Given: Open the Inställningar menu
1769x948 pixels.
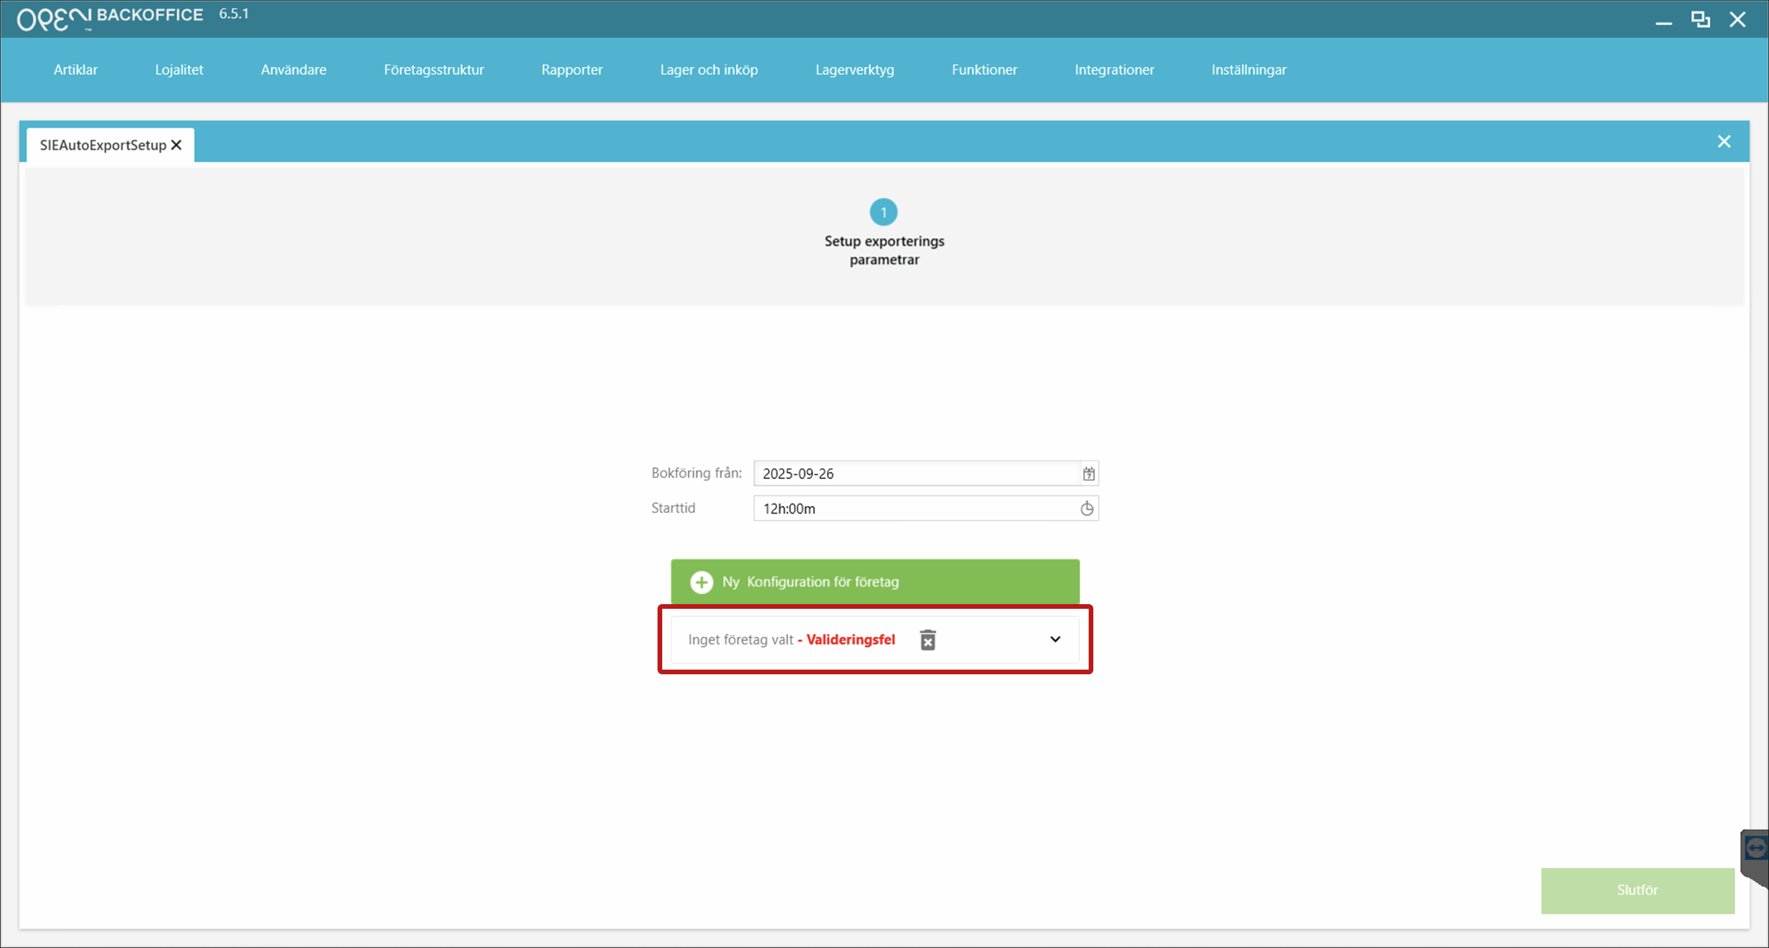Looking at the screenshot, I should [1248, 70].
